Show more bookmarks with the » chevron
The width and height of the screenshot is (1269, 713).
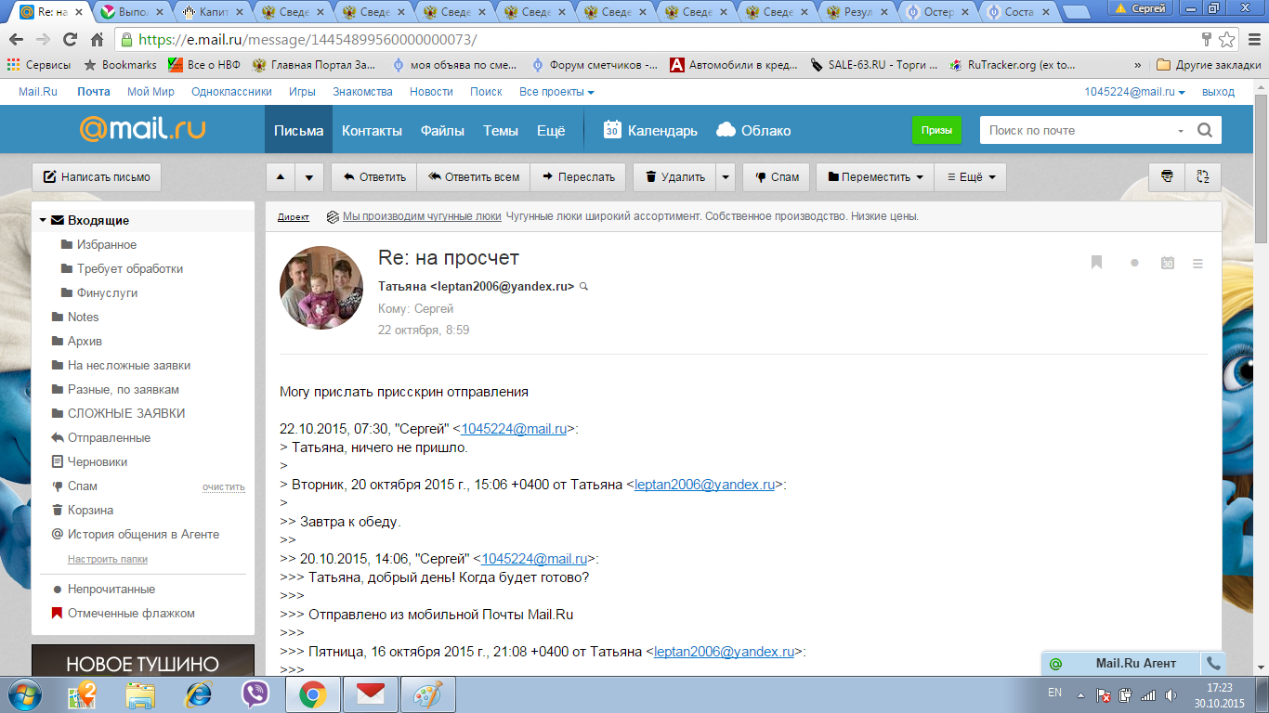1138,65
